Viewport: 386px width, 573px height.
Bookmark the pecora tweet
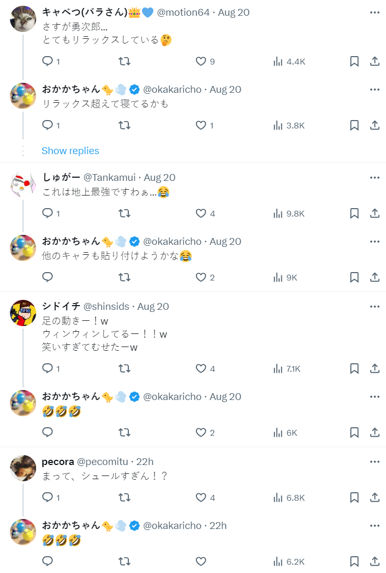(354, 498)
